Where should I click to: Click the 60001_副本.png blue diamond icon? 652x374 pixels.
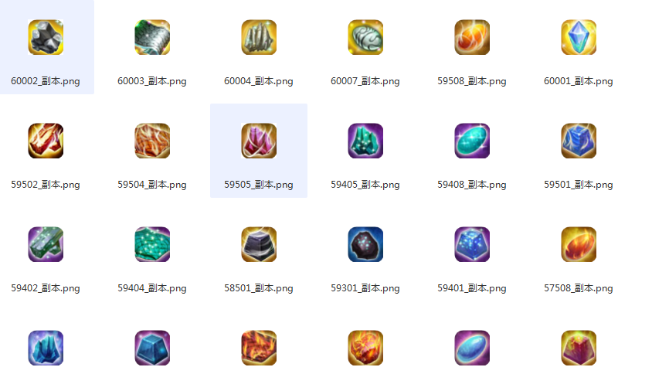point(579,37)
